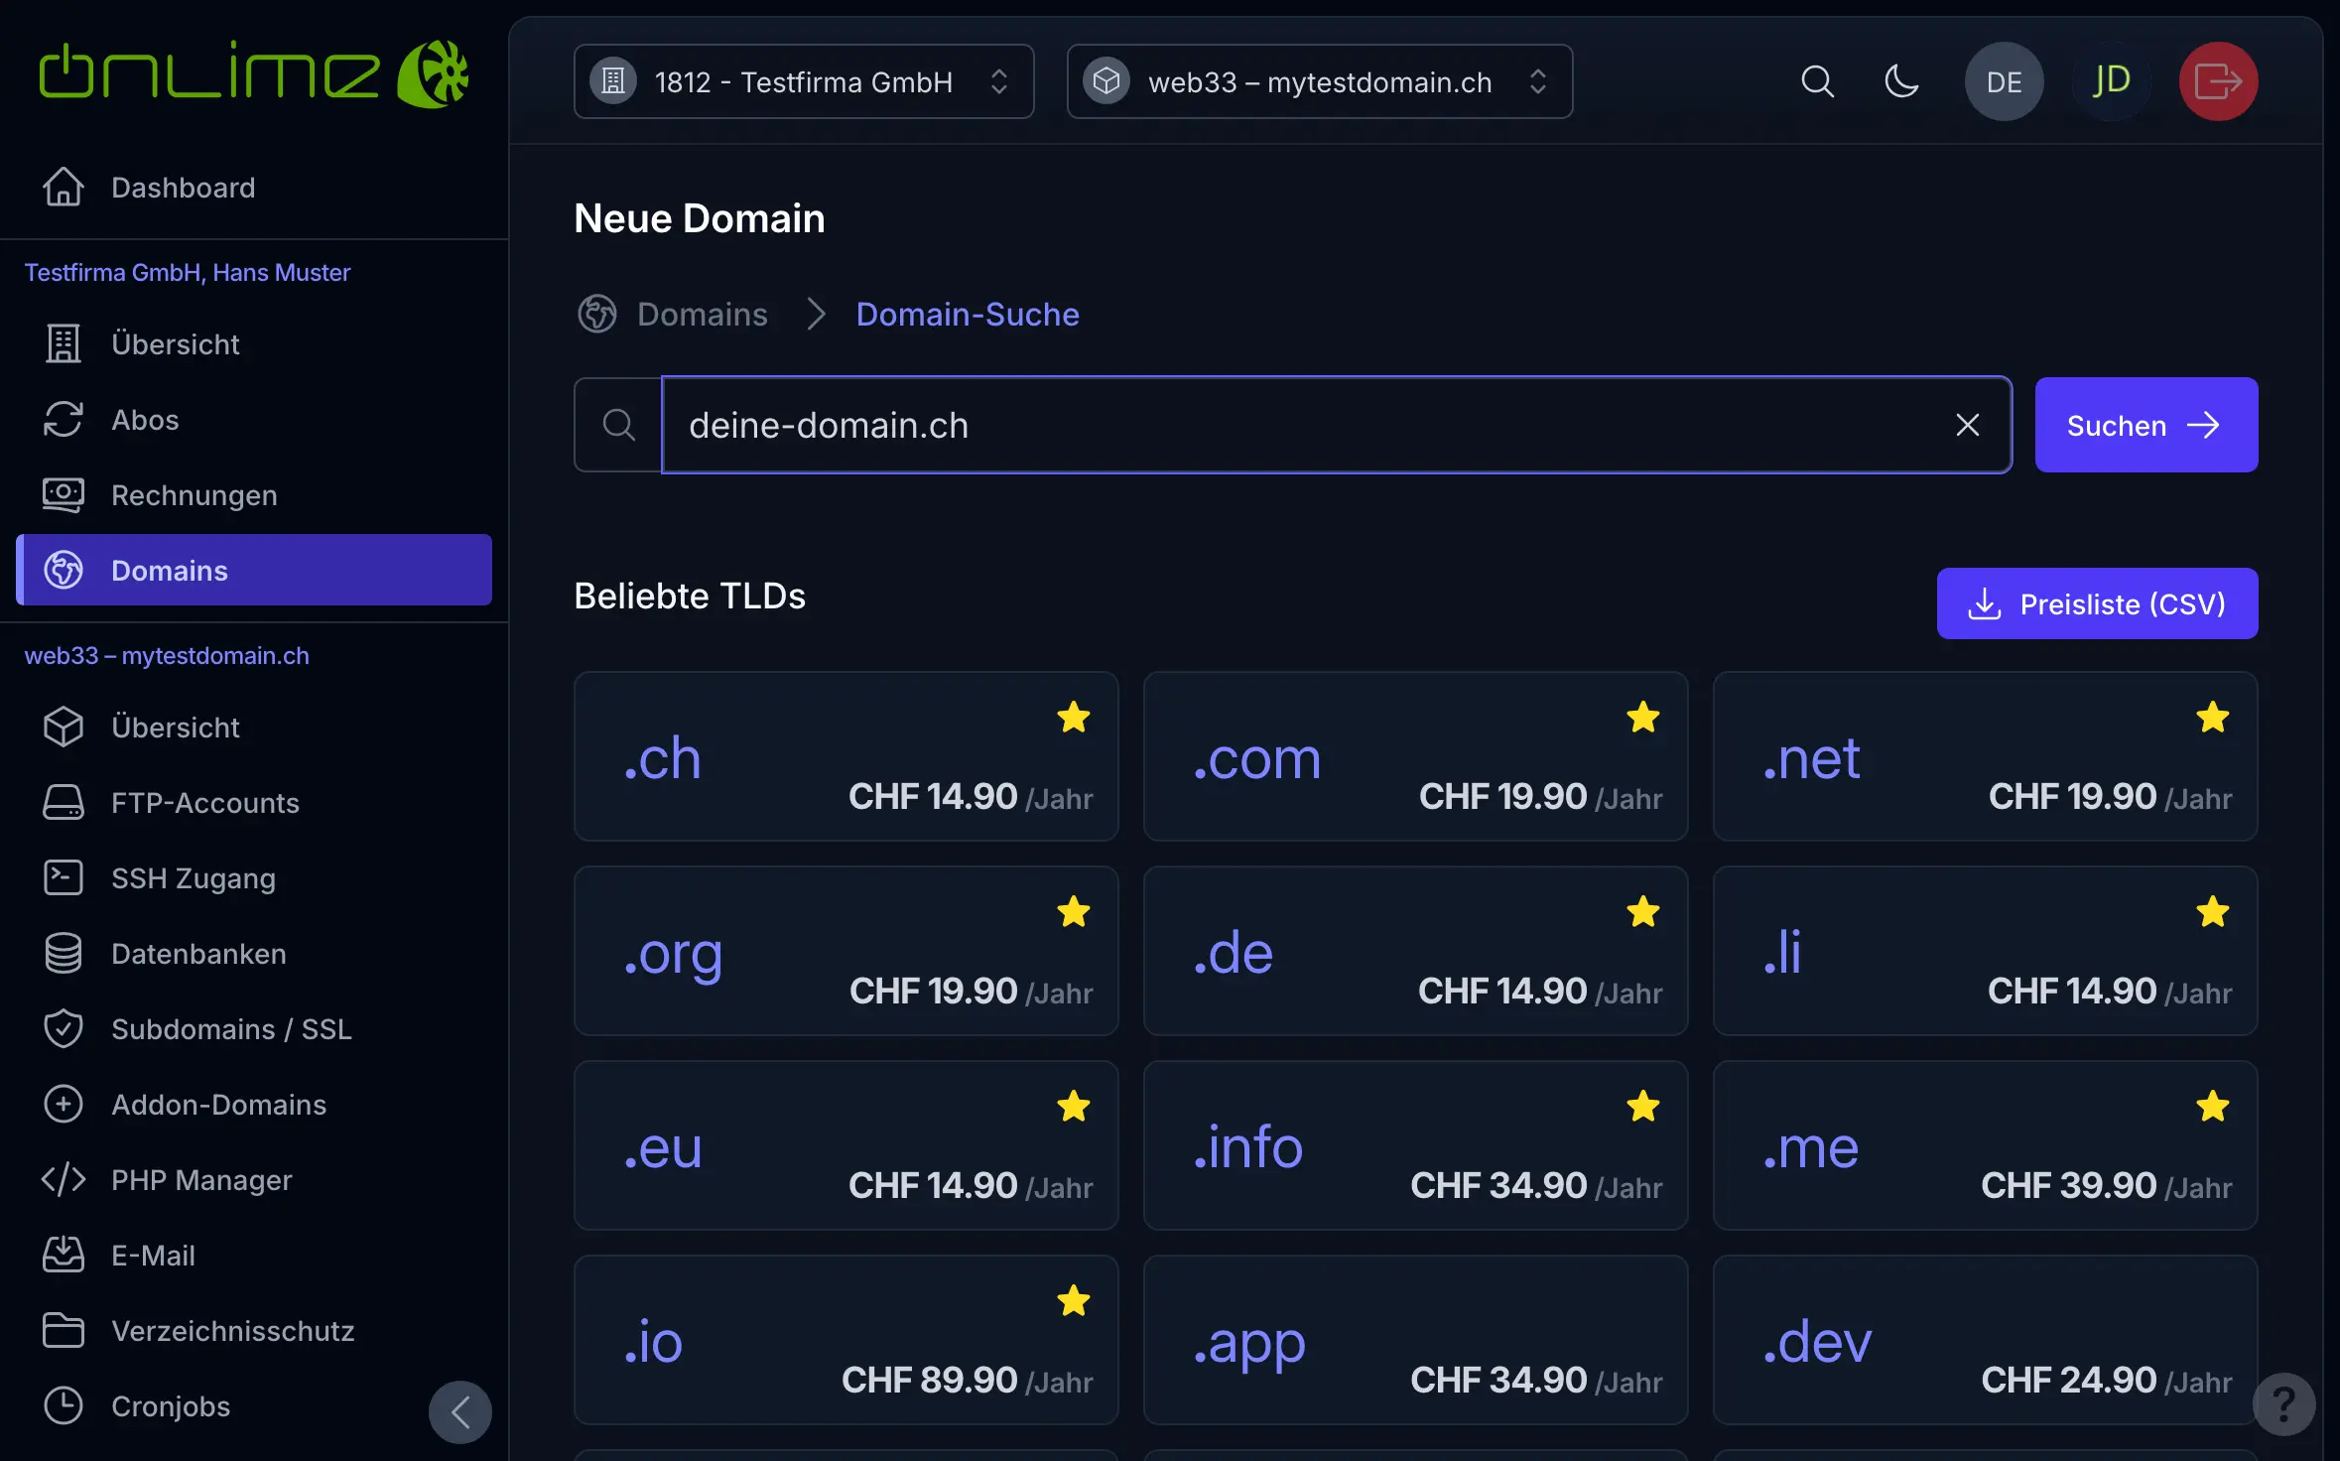Click the search magnifier icon in header
The height and width of the screenshot is (1461, 2340).
tap(1817, 81)
